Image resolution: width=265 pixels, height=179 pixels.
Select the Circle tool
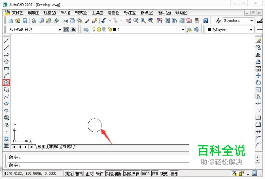point(6,83)
